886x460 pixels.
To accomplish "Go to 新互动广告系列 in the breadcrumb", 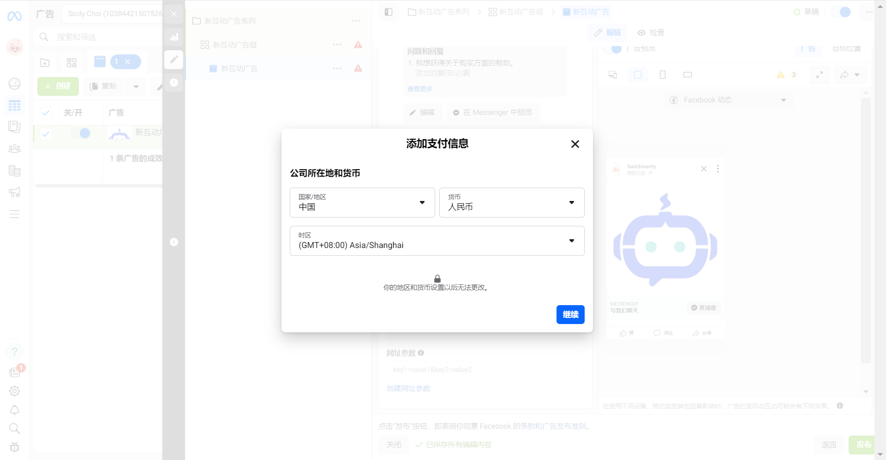I will [x=439, y=12].
